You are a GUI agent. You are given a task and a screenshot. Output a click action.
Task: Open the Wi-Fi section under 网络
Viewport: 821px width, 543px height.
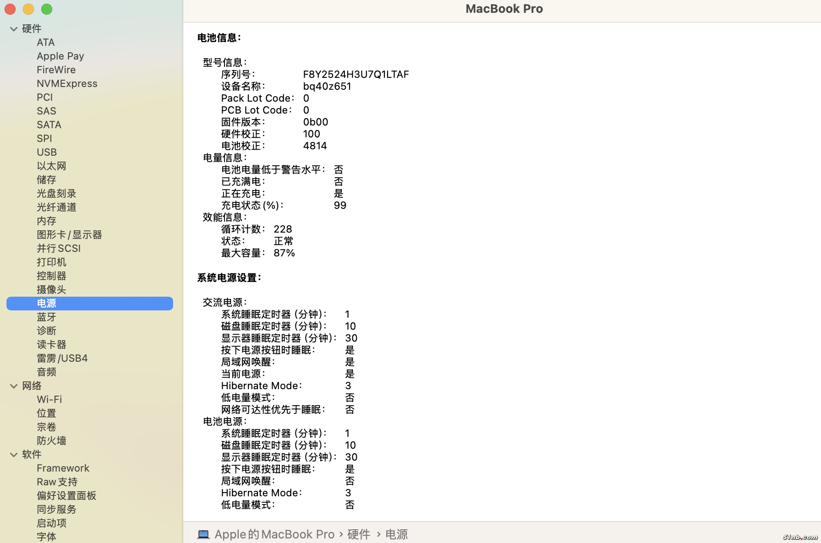pyautogui.click(x=49, y=399)
